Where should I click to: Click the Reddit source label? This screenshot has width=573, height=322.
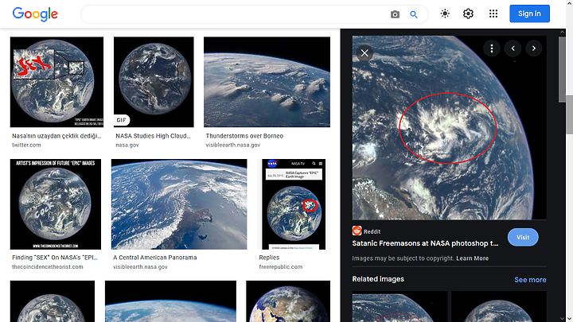click(x=372, y=231)
